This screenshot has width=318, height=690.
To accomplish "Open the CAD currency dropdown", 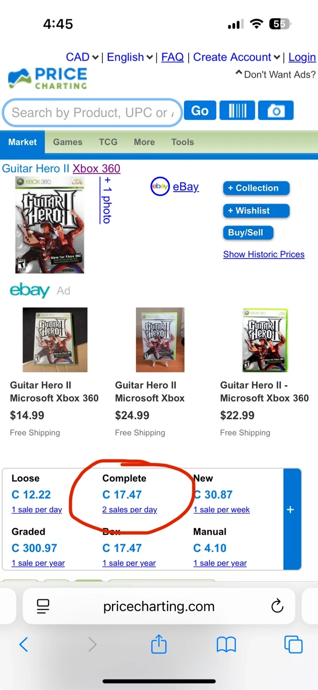I will point(82,57).
